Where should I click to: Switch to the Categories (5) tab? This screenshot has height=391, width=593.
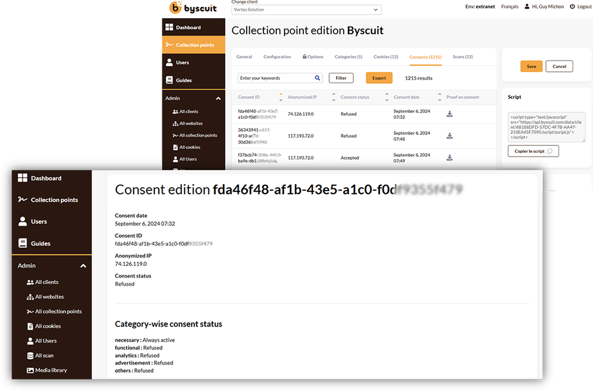pyautogui.click(x=348, y=57)
